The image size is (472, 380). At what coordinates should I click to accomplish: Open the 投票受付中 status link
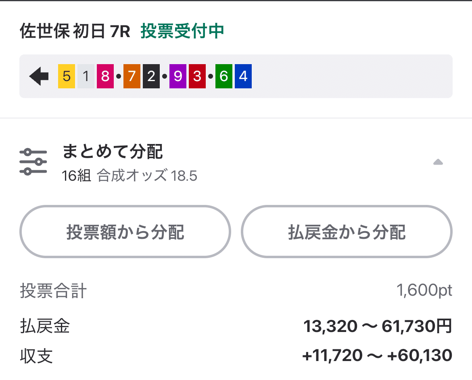click(182, 31)
